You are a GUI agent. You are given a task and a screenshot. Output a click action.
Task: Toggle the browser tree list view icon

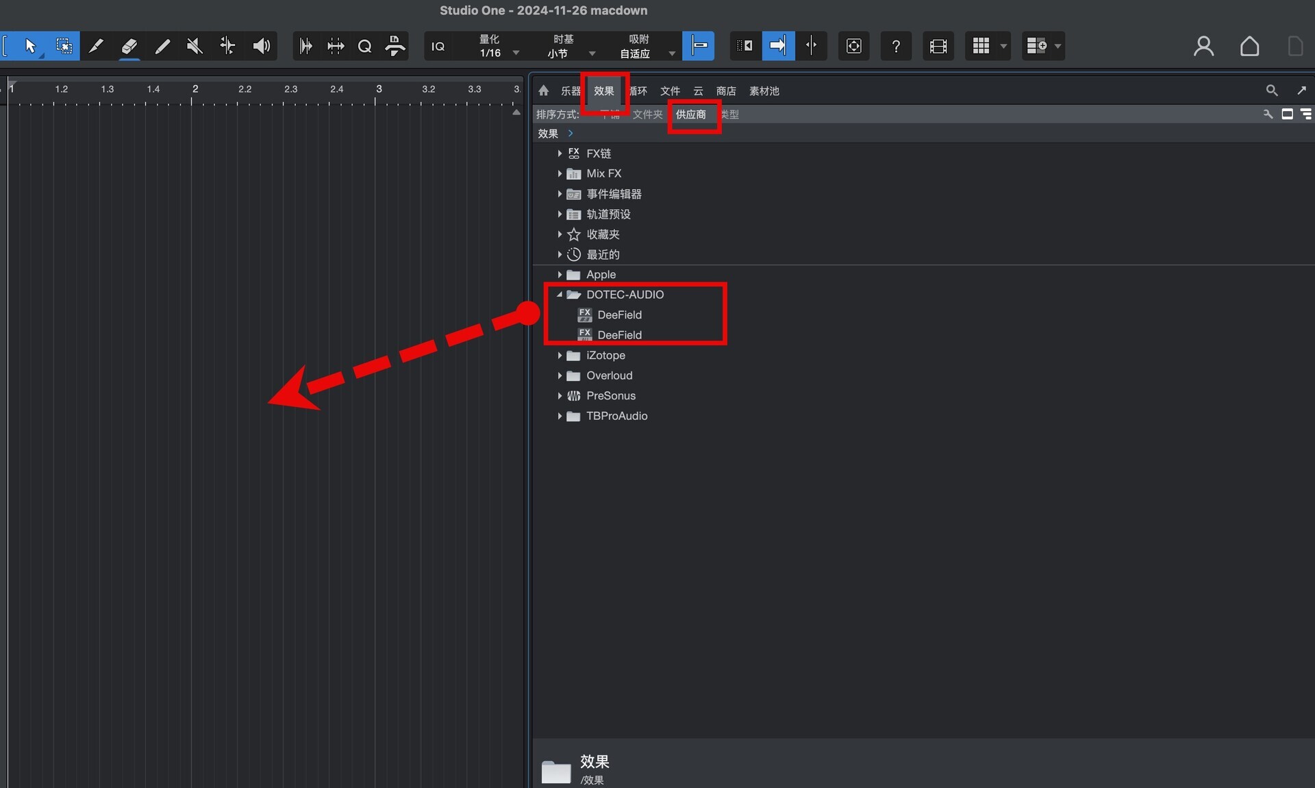pyautogui.click(x=1306, y=114)
